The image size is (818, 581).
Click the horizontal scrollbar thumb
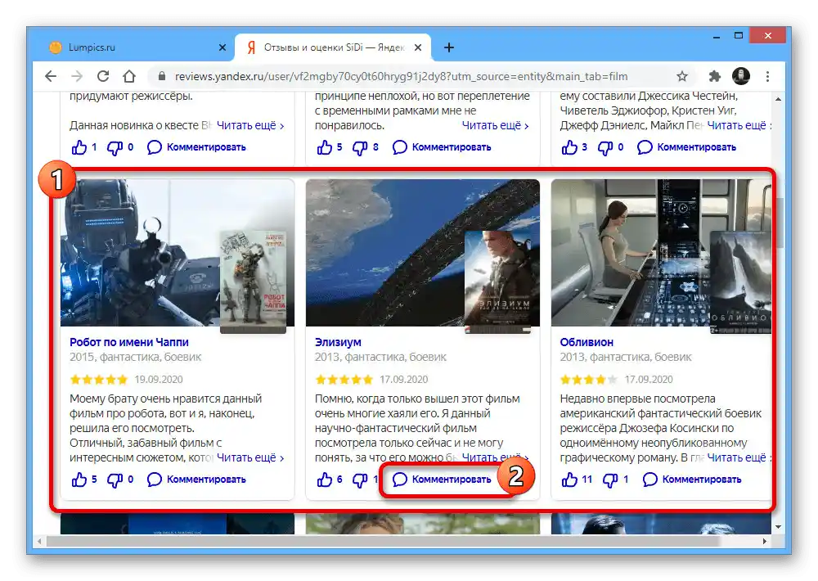(384, 542)
